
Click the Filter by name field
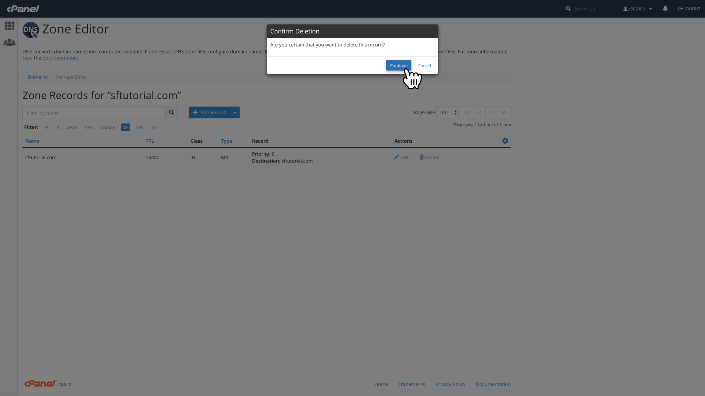click(94, 112)
